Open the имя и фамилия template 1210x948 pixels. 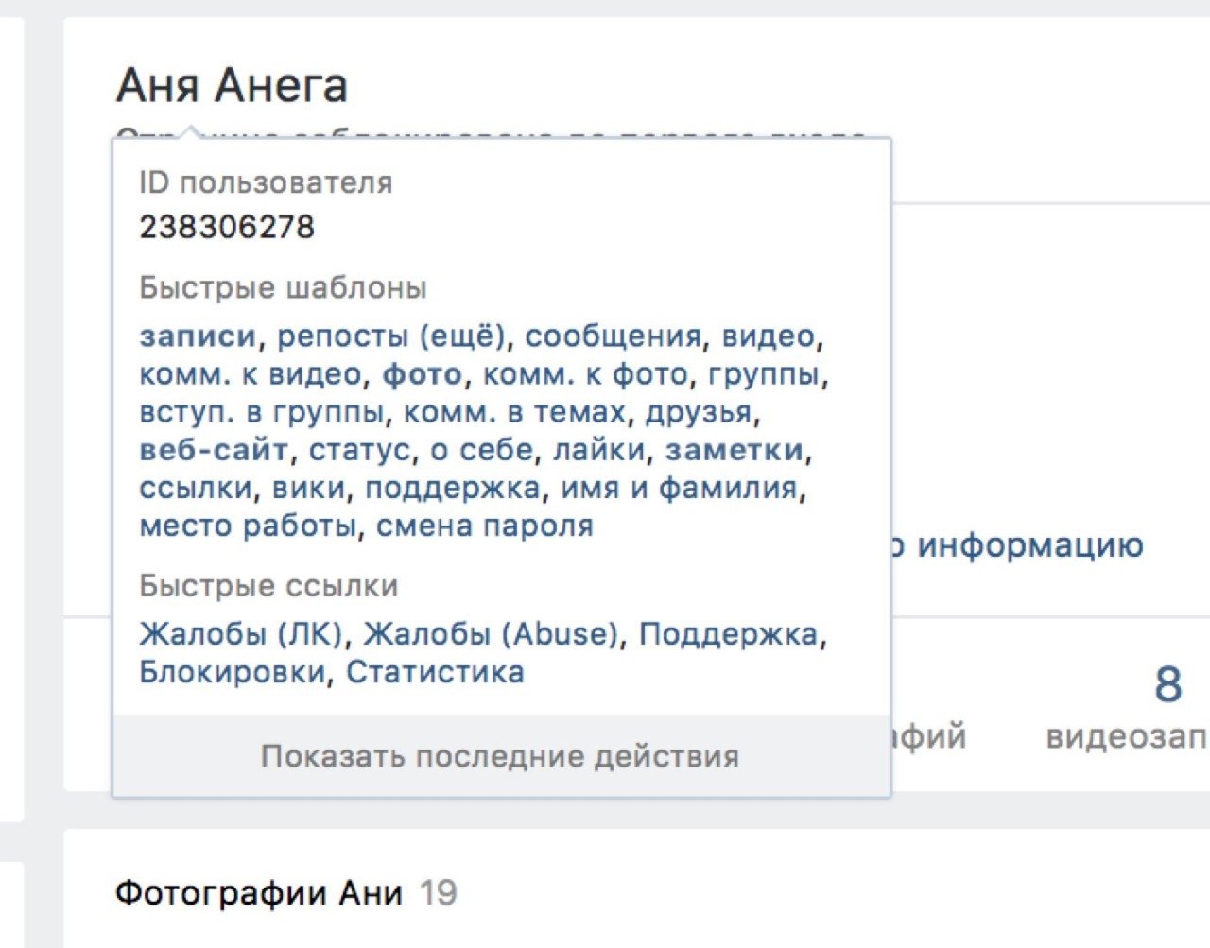[680, 489]
